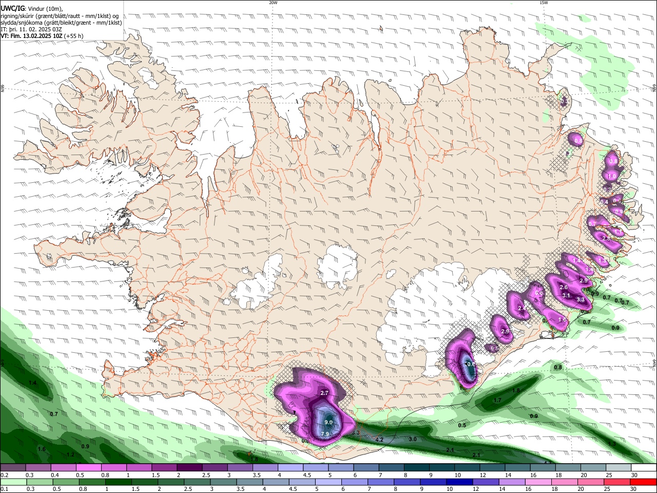Click the '4.2' rain value off the south coast
The width and height of the screenshot is (657, 493).
pos(380,440)
